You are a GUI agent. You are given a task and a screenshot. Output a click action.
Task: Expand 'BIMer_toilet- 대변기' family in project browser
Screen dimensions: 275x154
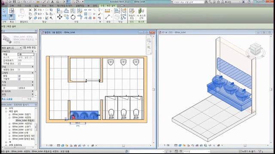9,115
